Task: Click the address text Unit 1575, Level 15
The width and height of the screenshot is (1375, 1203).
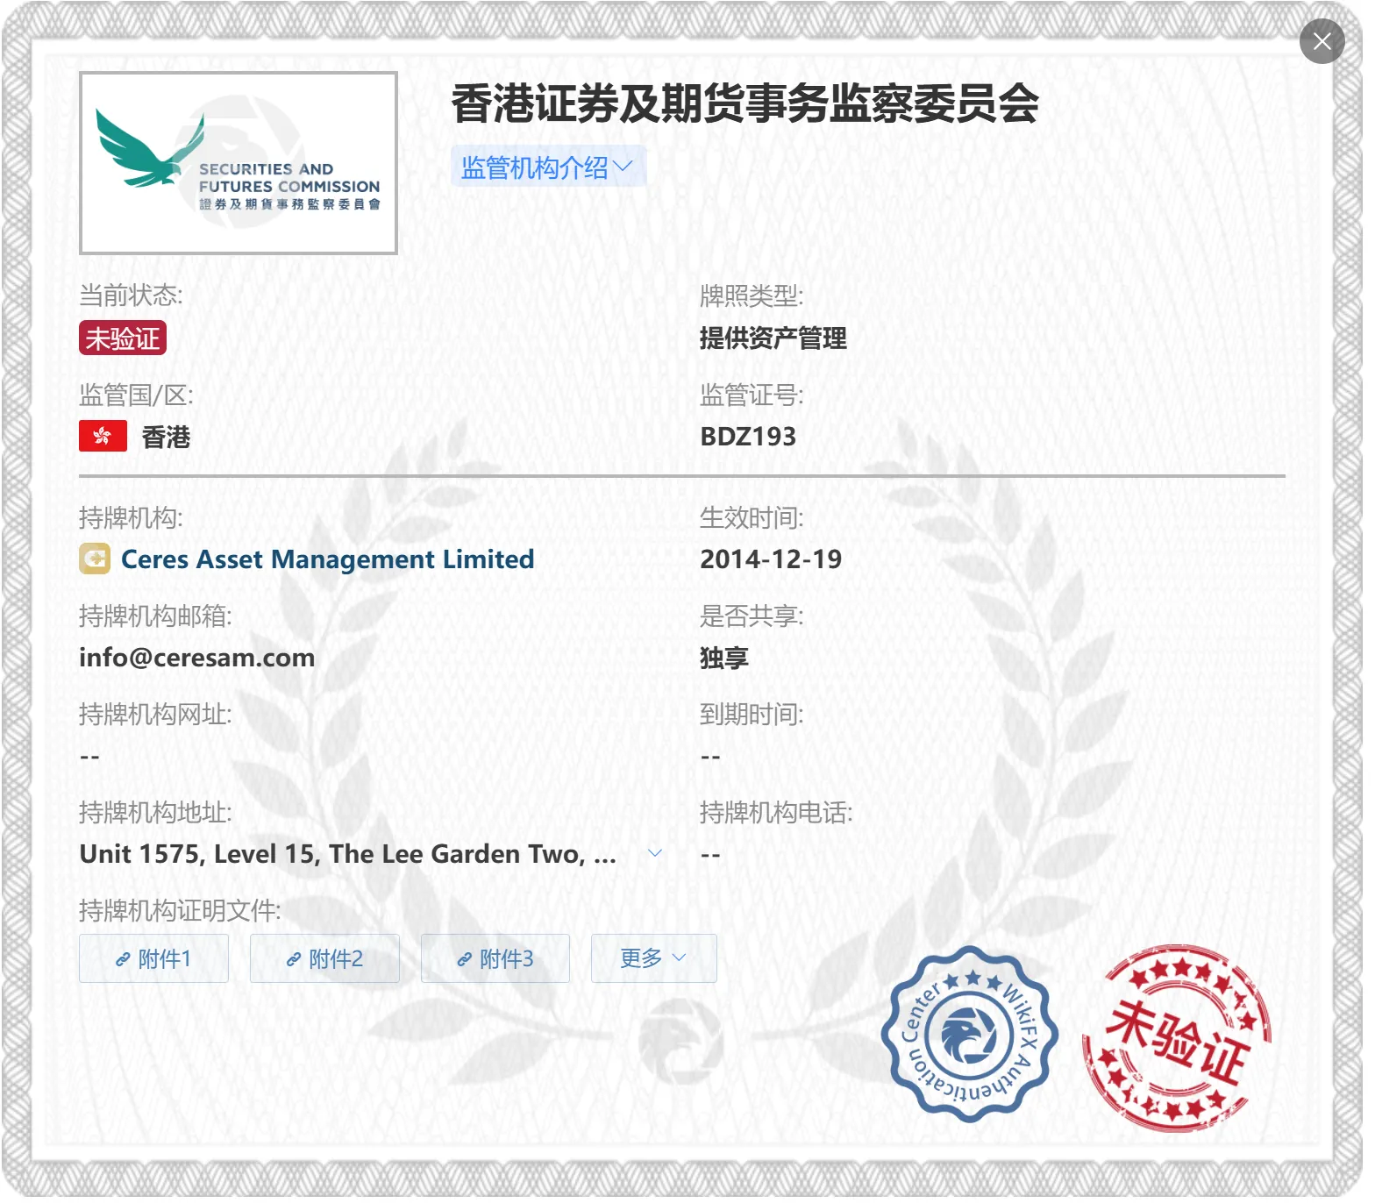Action: [348, 854]
